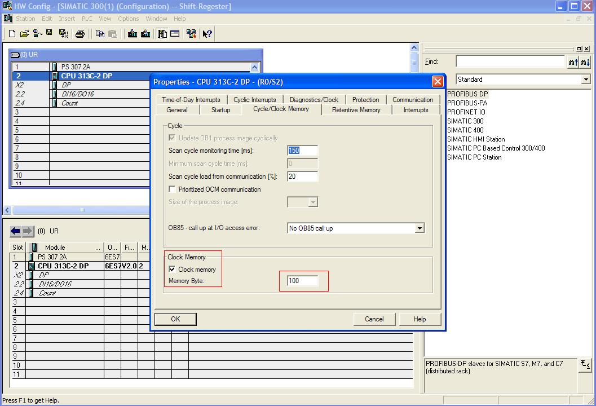The width and height of the screenshot is (596, 406).
Task: Click the Cancel button
Action: click(374, 319)
